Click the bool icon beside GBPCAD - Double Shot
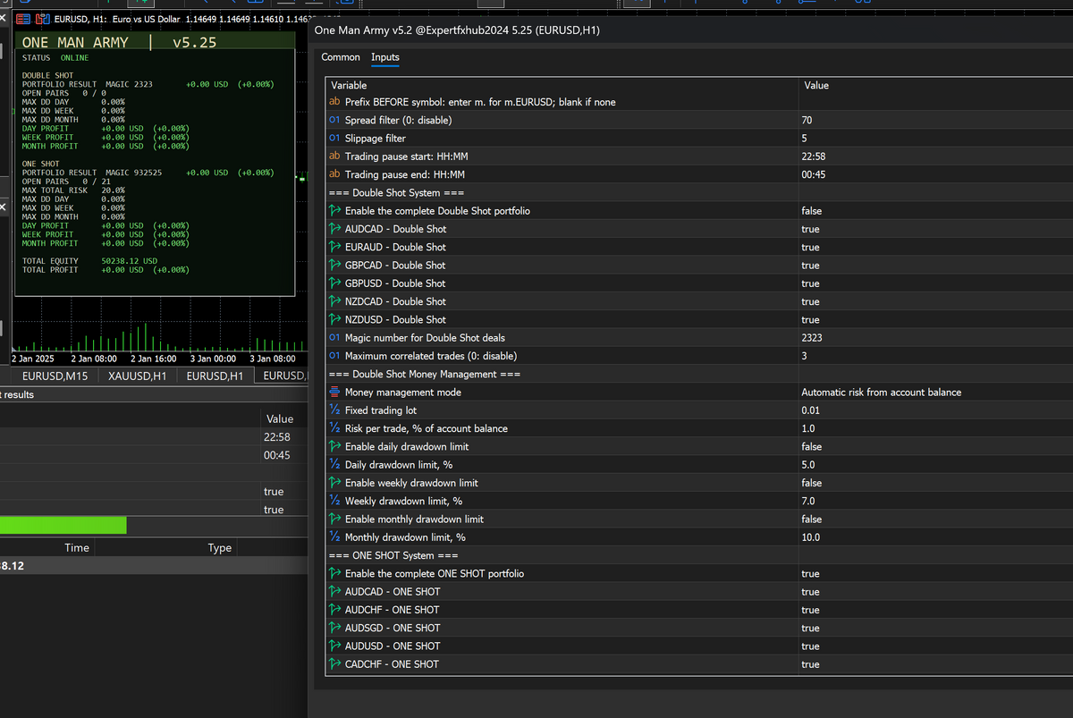 (335, 266)
